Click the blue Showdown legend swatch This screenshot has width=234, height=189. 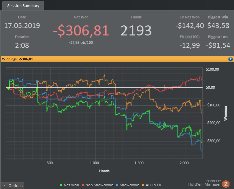(117, 185)
